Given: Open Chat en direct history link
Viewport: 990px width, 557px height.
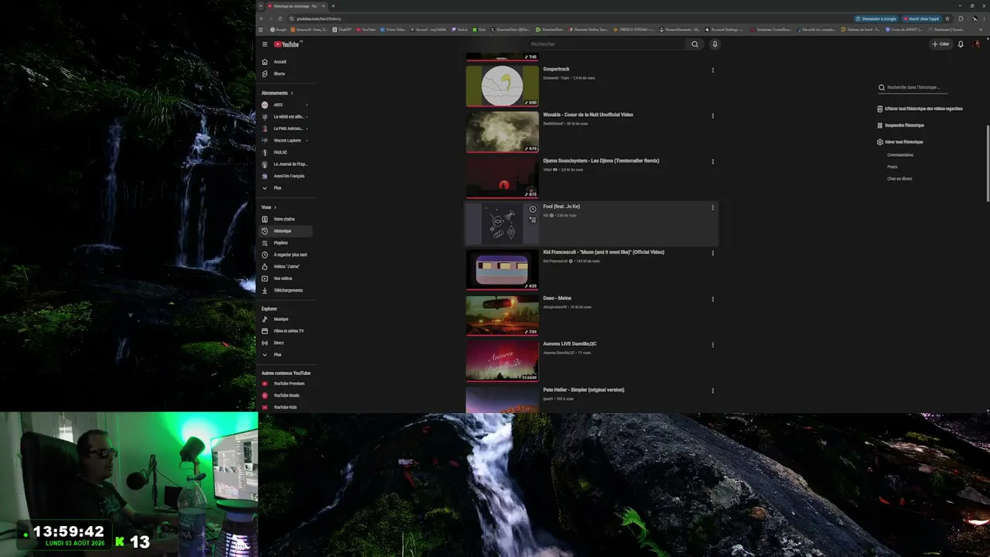Looking at the screenshot, I should 900,179.
